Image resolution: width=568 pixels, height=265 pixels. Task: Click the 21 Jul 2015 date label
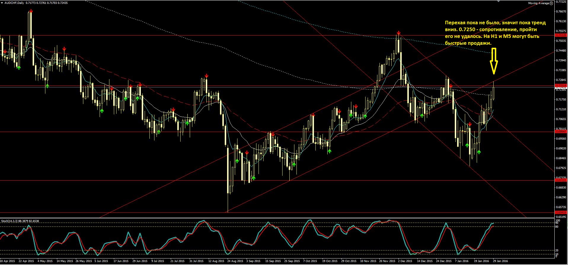[x=178, y=261]
